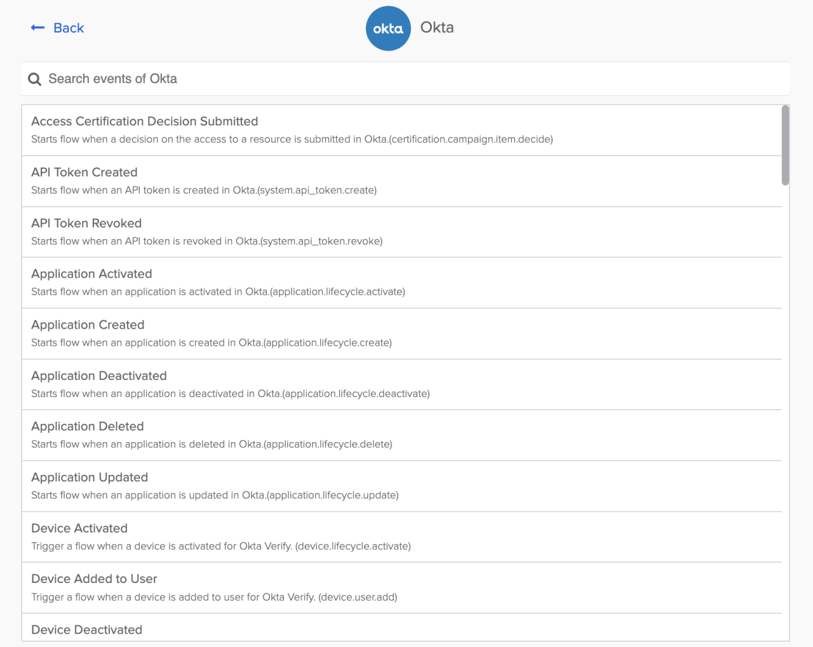Click the Okta title text in header
The image size is (813, 647).
[437, 28]
